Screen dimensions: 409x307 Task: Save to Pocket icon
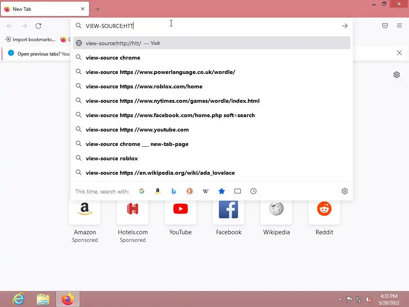coord(385,26)
